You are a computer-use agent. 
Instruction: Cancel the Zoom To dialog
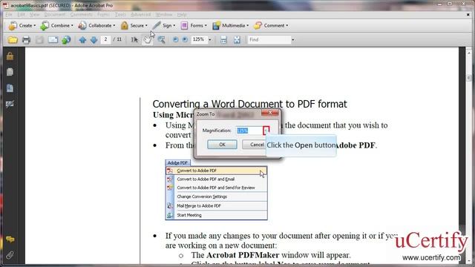pos(254,145)
